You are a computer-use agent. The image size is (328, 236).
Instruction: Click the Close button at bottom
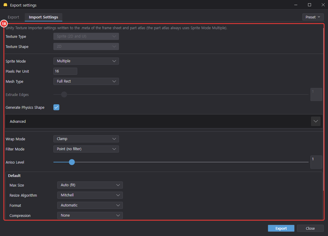[x=310, y=228]
